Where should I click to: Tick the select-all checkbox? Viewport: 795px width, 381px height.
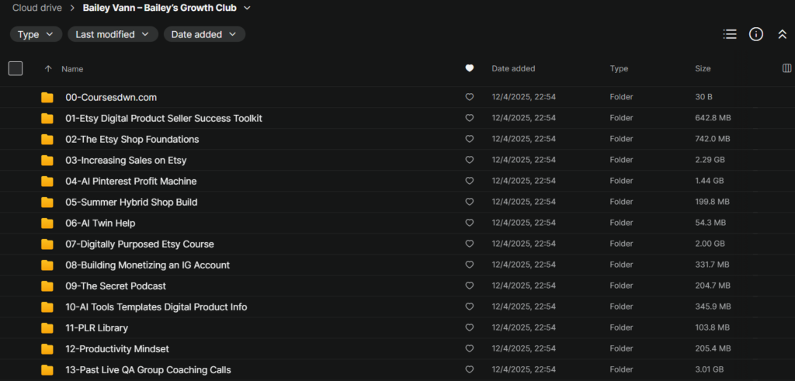pyautogui.click(x=16, y=68)
